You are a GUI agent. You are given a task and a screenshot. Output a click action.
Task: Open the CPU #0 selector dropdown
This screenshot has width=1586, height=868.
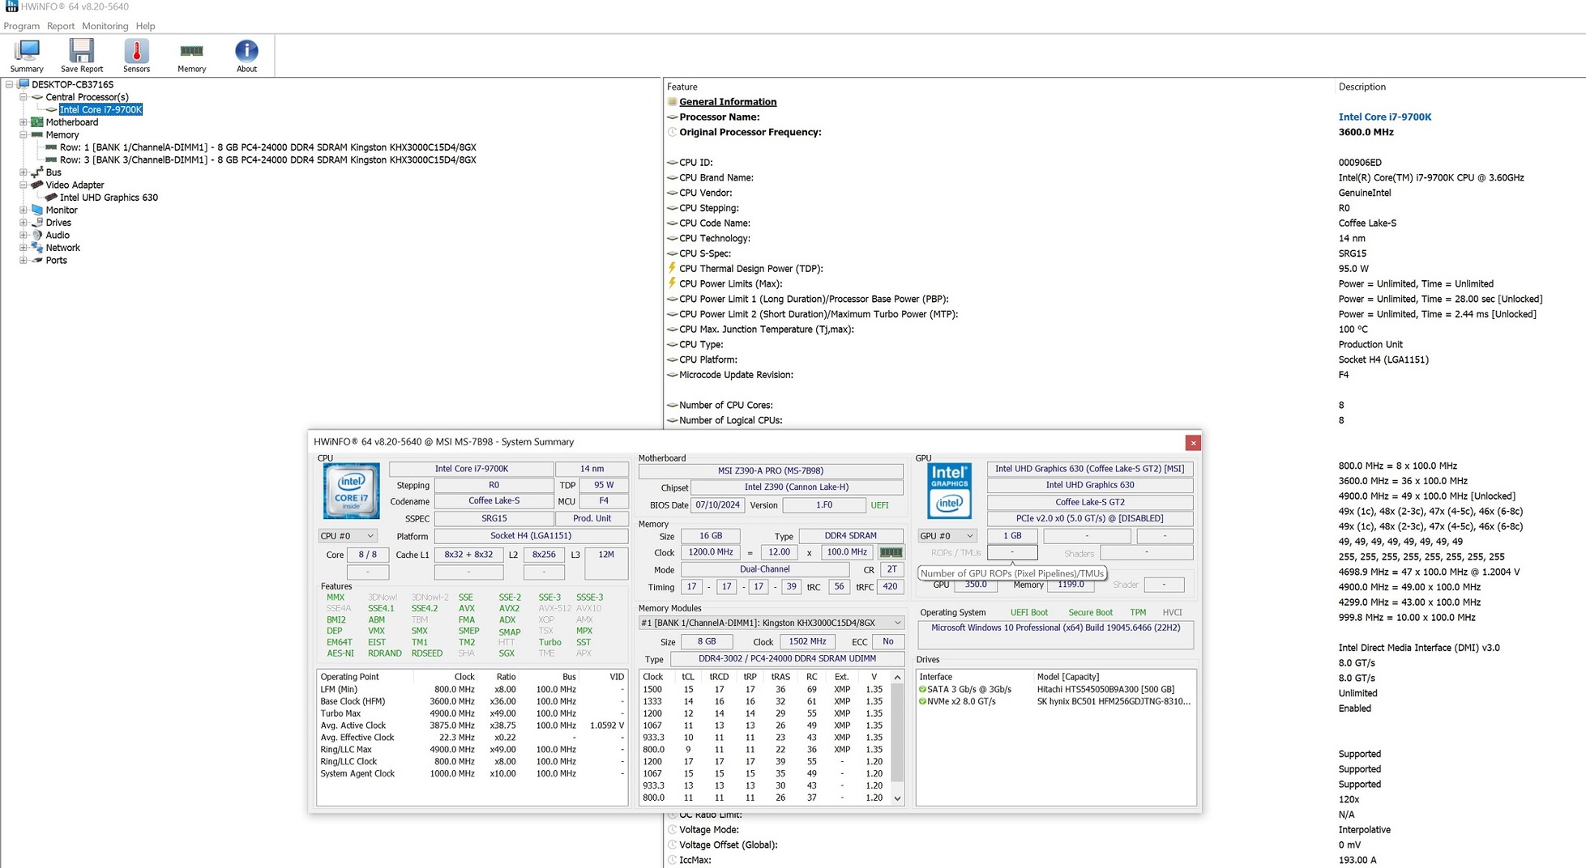pyautogui.click(x=348, y=536)
